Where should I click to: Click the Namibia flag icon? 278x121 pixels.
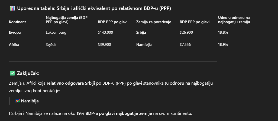[18, 101]
